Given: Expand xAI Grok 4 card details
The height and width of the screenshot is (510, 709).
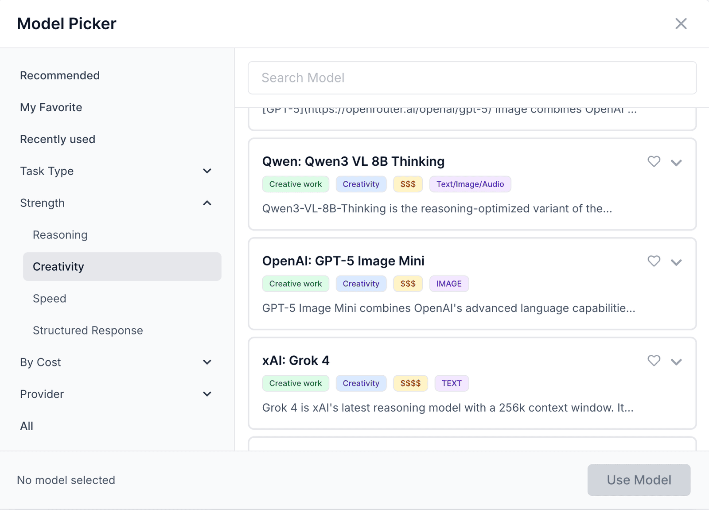Looking at the screenshot, I should click(676, 362).
